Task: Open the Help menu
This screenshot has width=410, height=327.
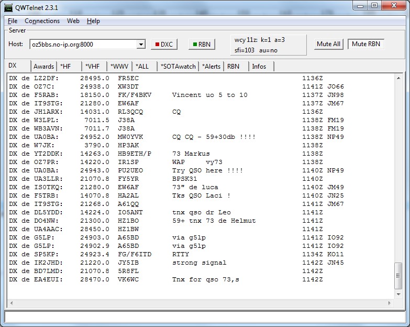Action: point(93,21)
